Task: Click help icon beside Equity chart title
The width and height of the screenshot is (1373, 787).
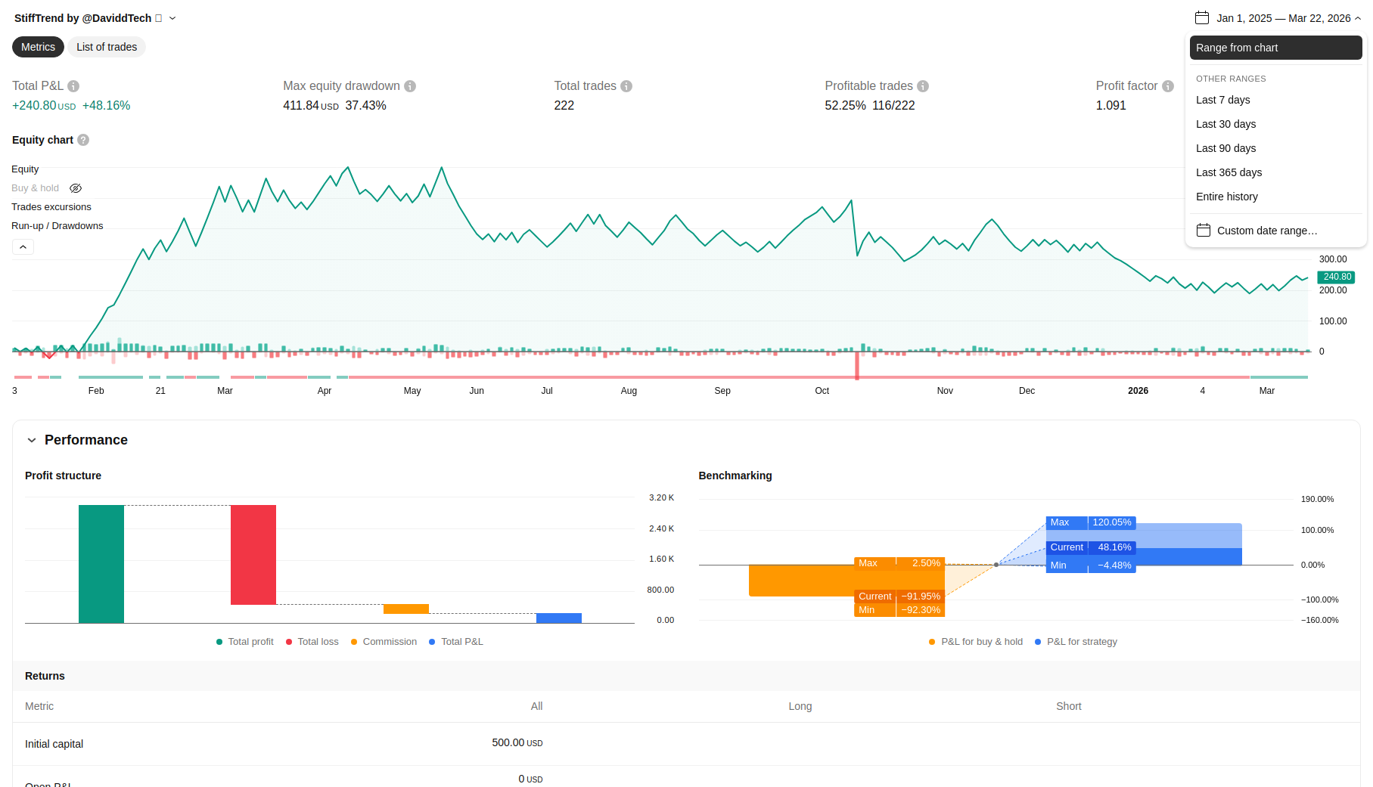Action: coord(83,140)
